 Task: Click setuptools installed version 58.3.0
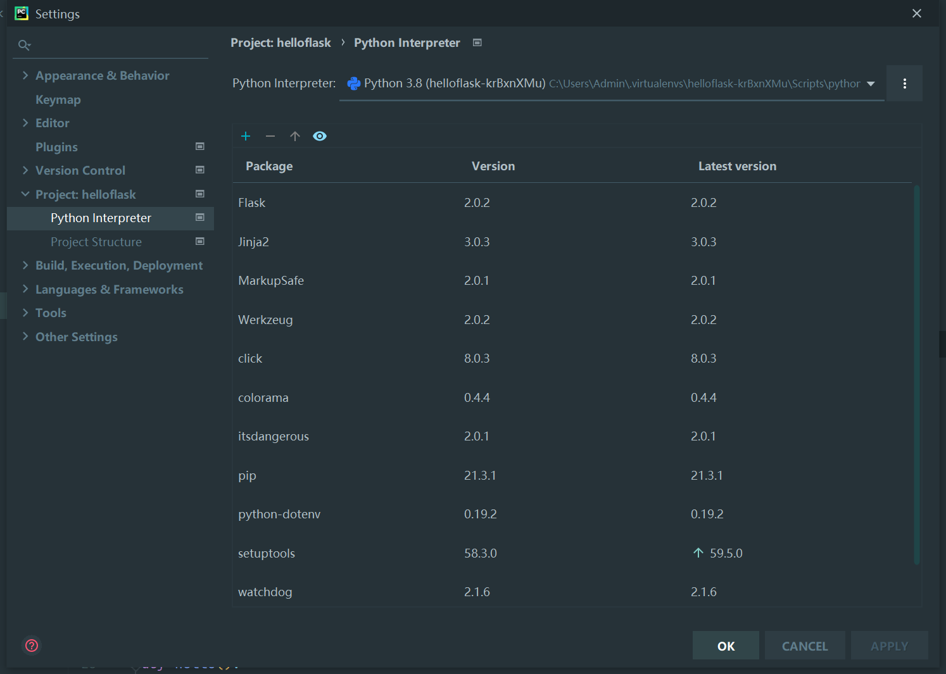click(481, 553)
